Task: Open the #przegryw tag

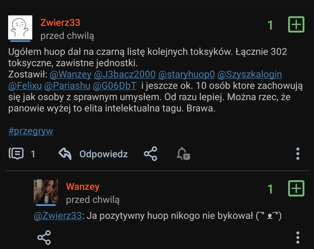Action: (31, 131)
